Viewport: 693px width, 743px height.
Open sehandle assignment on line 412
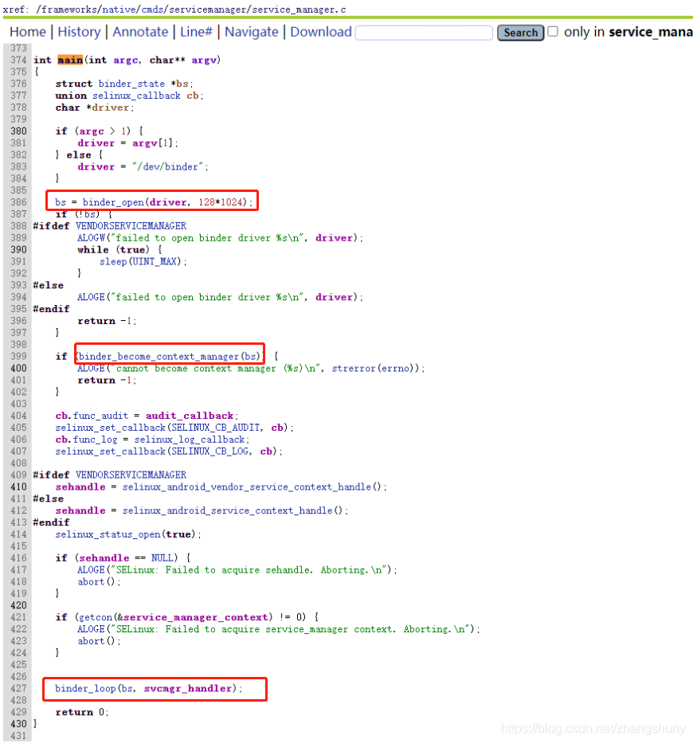[80, 510]
